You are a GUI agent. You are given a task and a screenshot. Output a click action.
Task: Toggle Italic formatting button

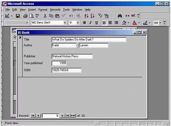tap(90, 23)
